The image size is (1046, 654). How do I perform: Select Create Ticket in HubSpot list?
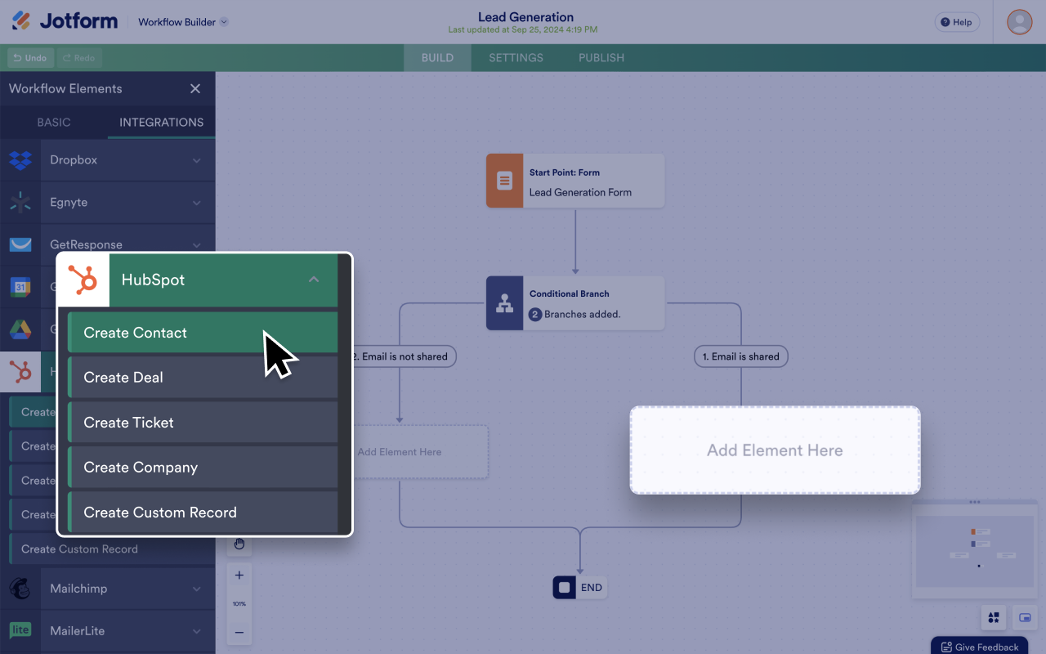tap(203, 423)
